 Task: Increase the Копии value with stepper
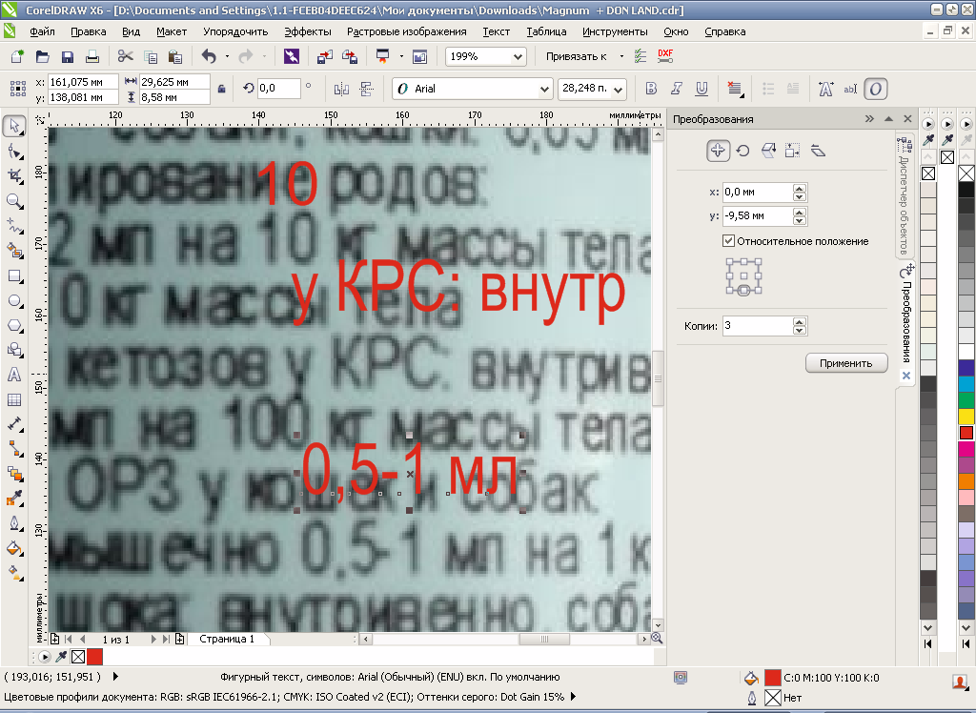(x=800, y=321)
